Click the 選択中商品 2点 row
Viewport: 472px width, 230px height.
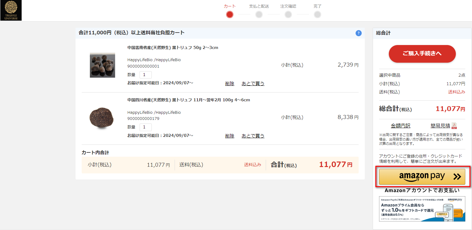[422, 75]
